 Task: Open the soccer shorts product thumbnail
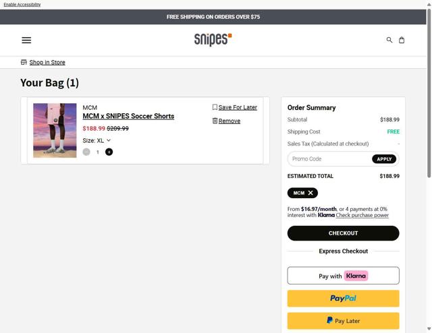55,131
